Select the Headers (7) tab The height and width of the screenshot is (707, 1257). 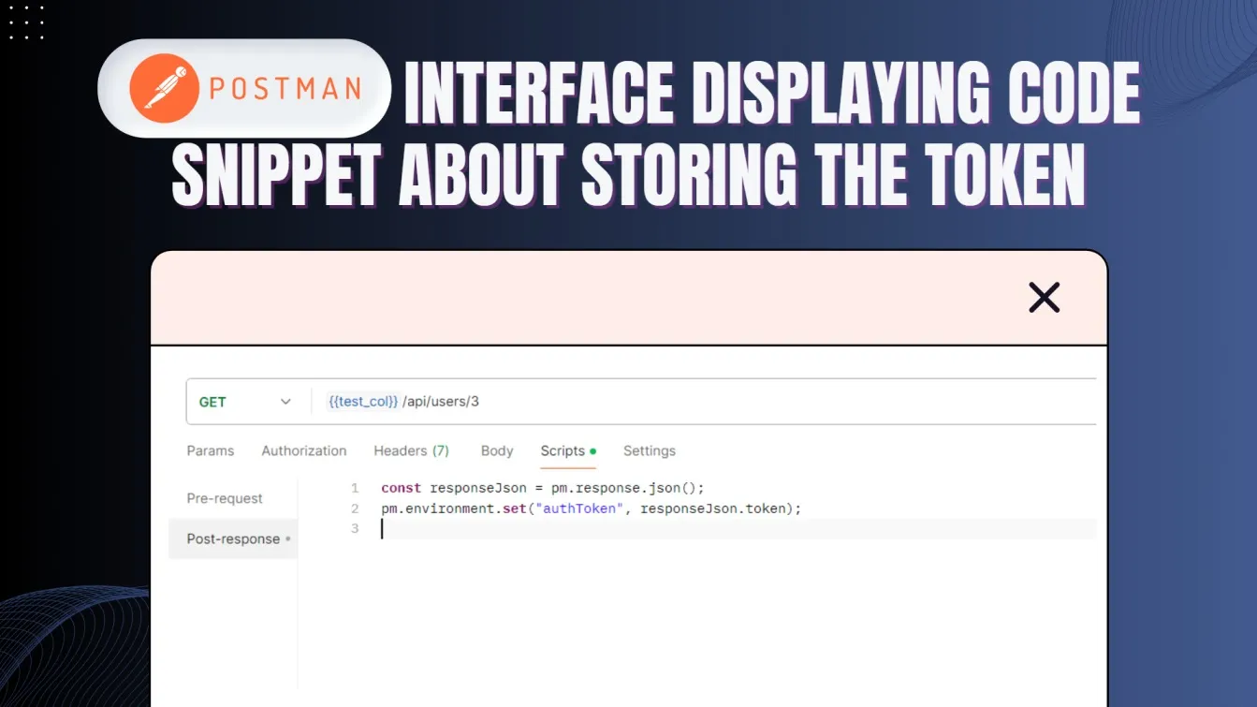412,450
